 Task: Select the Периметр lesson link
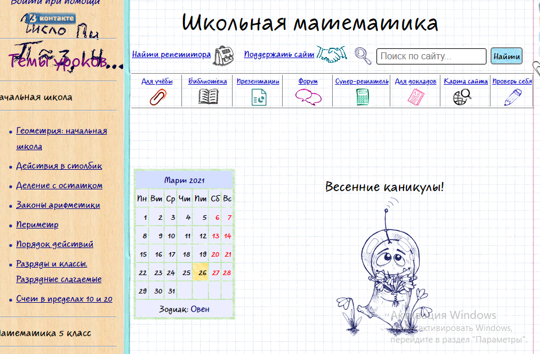point(37,224)
